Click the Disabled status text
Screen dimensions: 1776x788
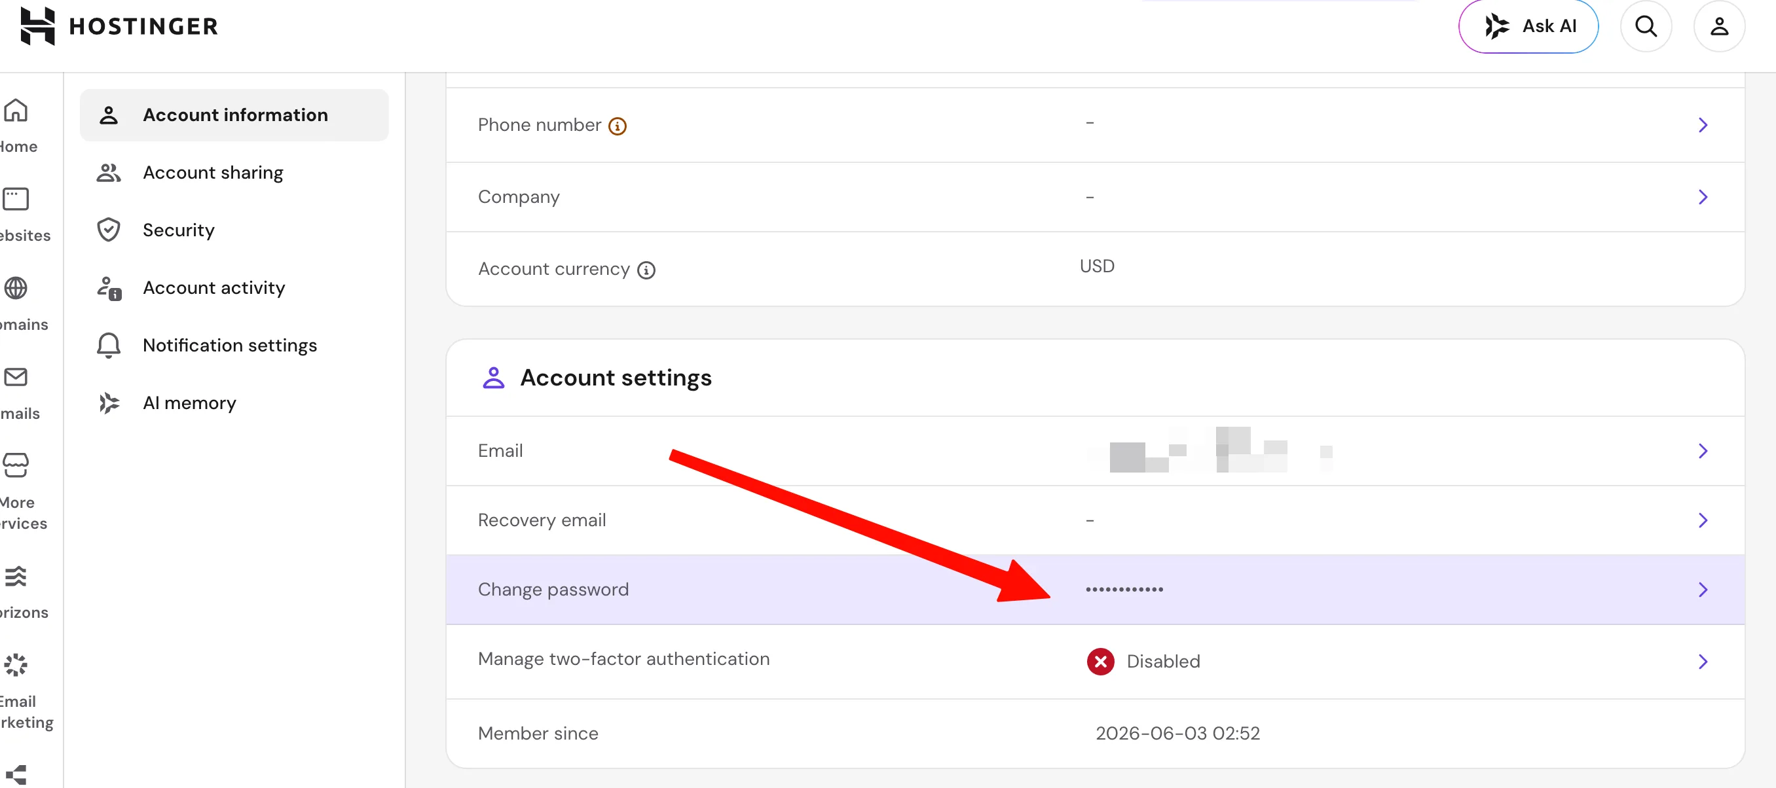pyautogui.click(x=1163, y=661)
